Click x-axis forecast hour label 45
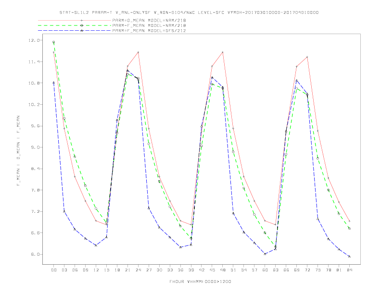The height and width of the screenshot is (294, 381). click(x=212, y=270)
